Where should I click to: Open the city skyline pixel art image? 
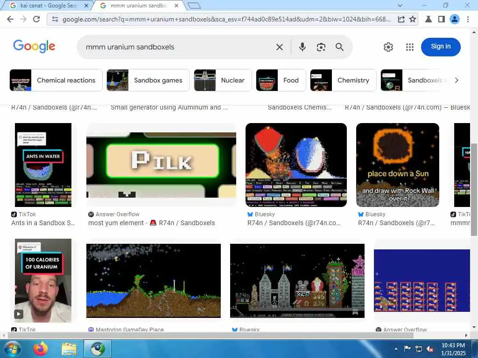tap(297, 280)
